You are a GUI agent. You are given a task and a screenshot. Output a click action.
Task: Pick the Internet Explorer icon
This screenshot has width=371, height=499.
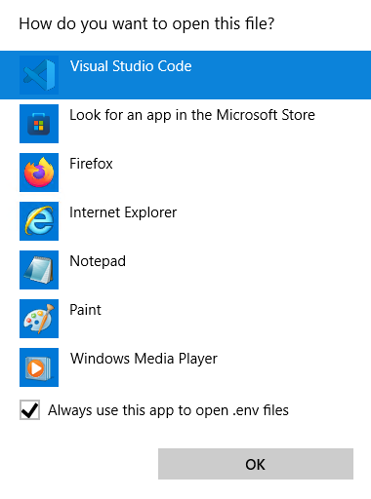(x=39, y=221)
